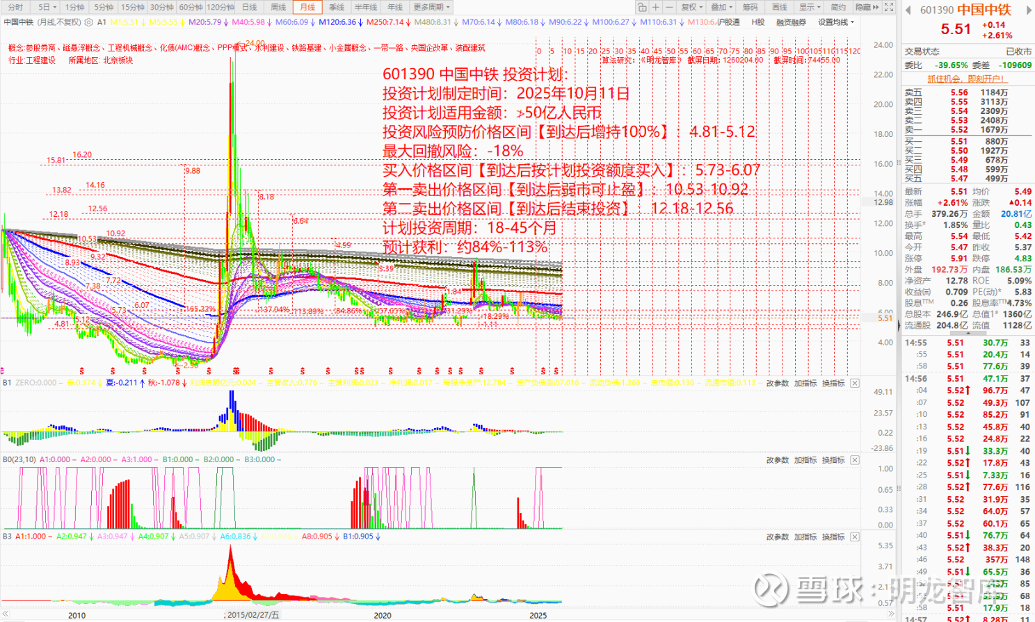Toggle 画线 drawing tools
The height and width of the screenshot is (622, 1035).
coord(779,7)
